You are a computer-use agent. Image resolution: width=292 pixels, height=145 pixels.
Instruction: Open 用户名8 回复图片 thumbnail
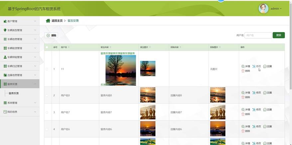[x=218, y=95]
